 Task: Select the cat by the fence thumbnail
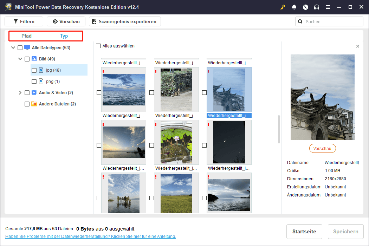pyautogui.click(x=176, y=90)
